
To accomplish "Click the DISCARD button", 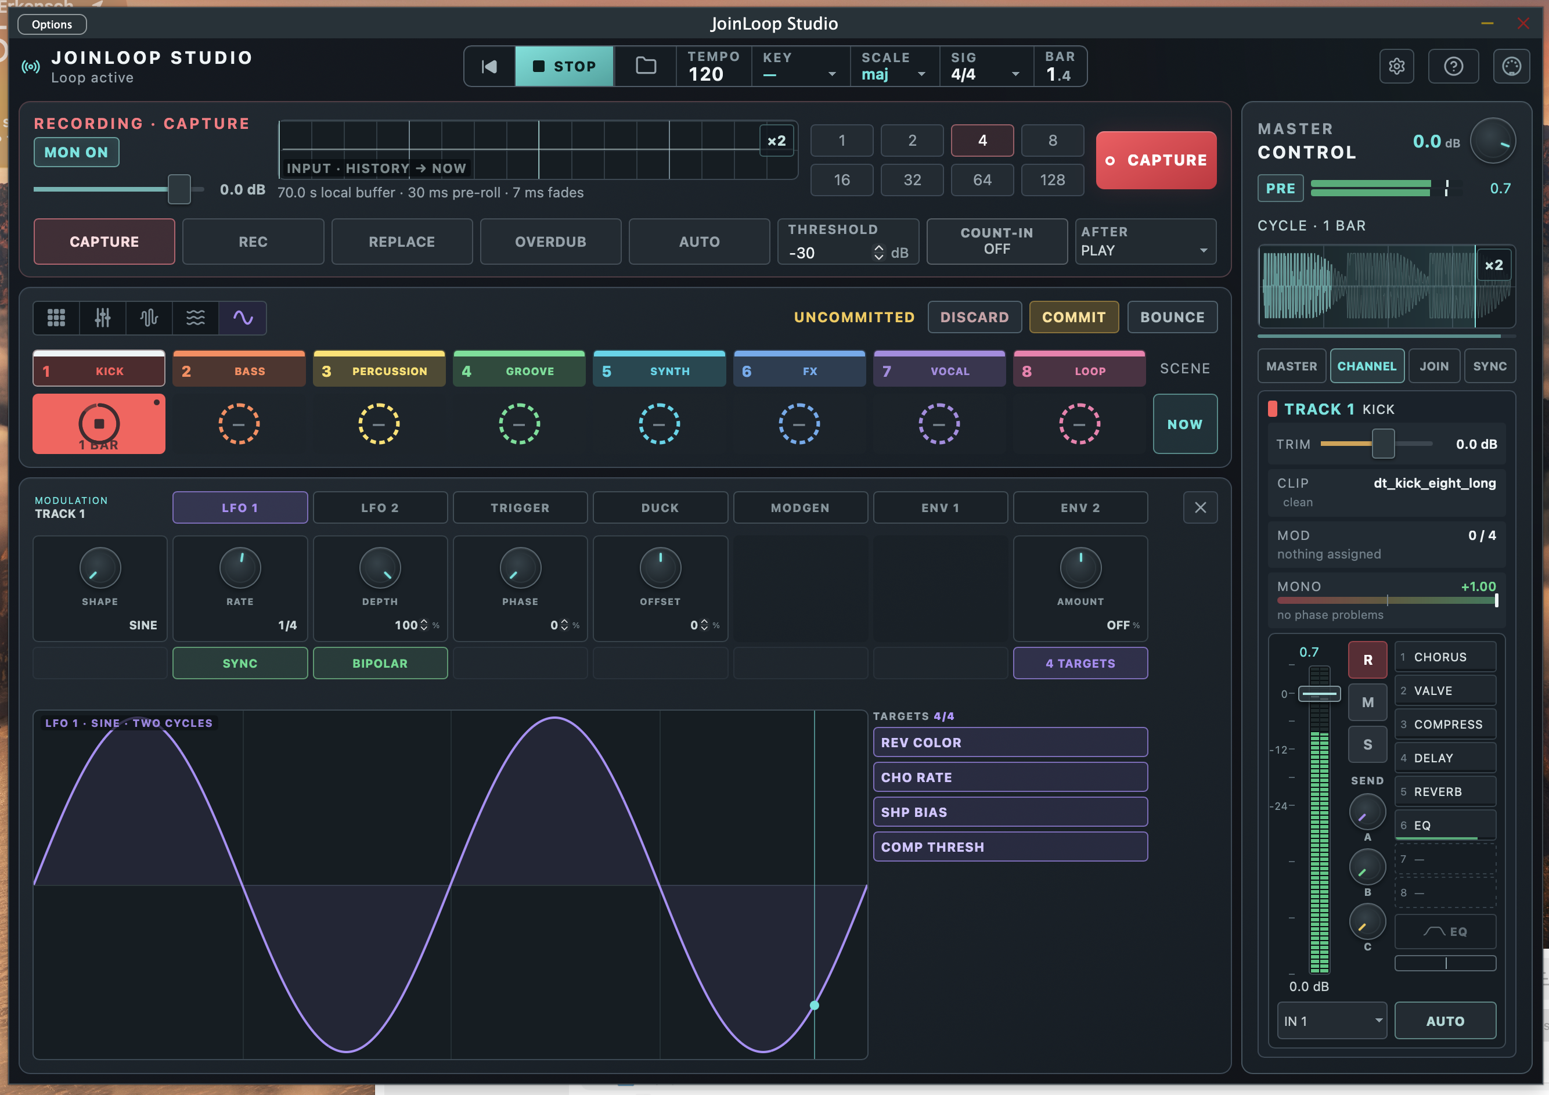I will pos(975,317).
